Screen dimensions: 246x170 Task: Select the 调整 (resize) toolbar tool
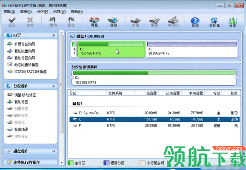[94, 22]
